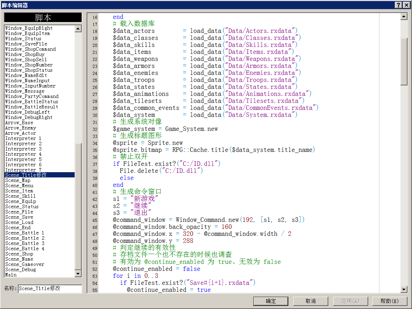Select Arrow_Base script
412x309 pixels.
pyautogui.click(x=40, y=122)
